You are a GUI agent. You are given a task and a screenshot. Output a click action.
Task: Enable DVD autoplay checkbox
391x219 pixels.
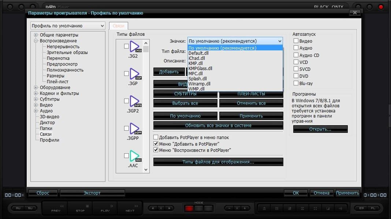[x=296, y=76]
